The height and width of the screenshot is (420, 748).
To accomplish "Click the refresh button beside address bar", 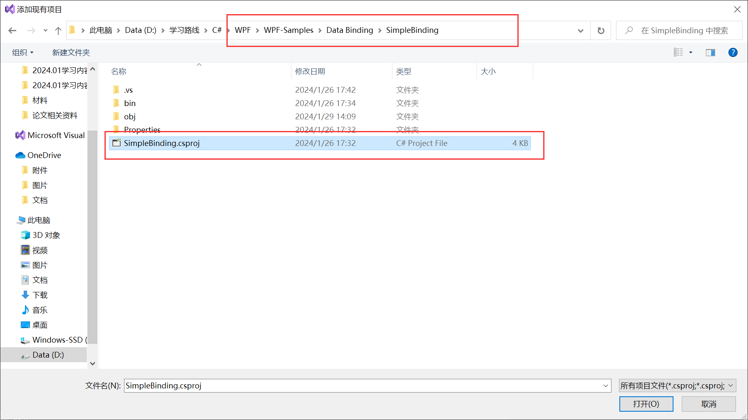I will click(x=601, y=30).
